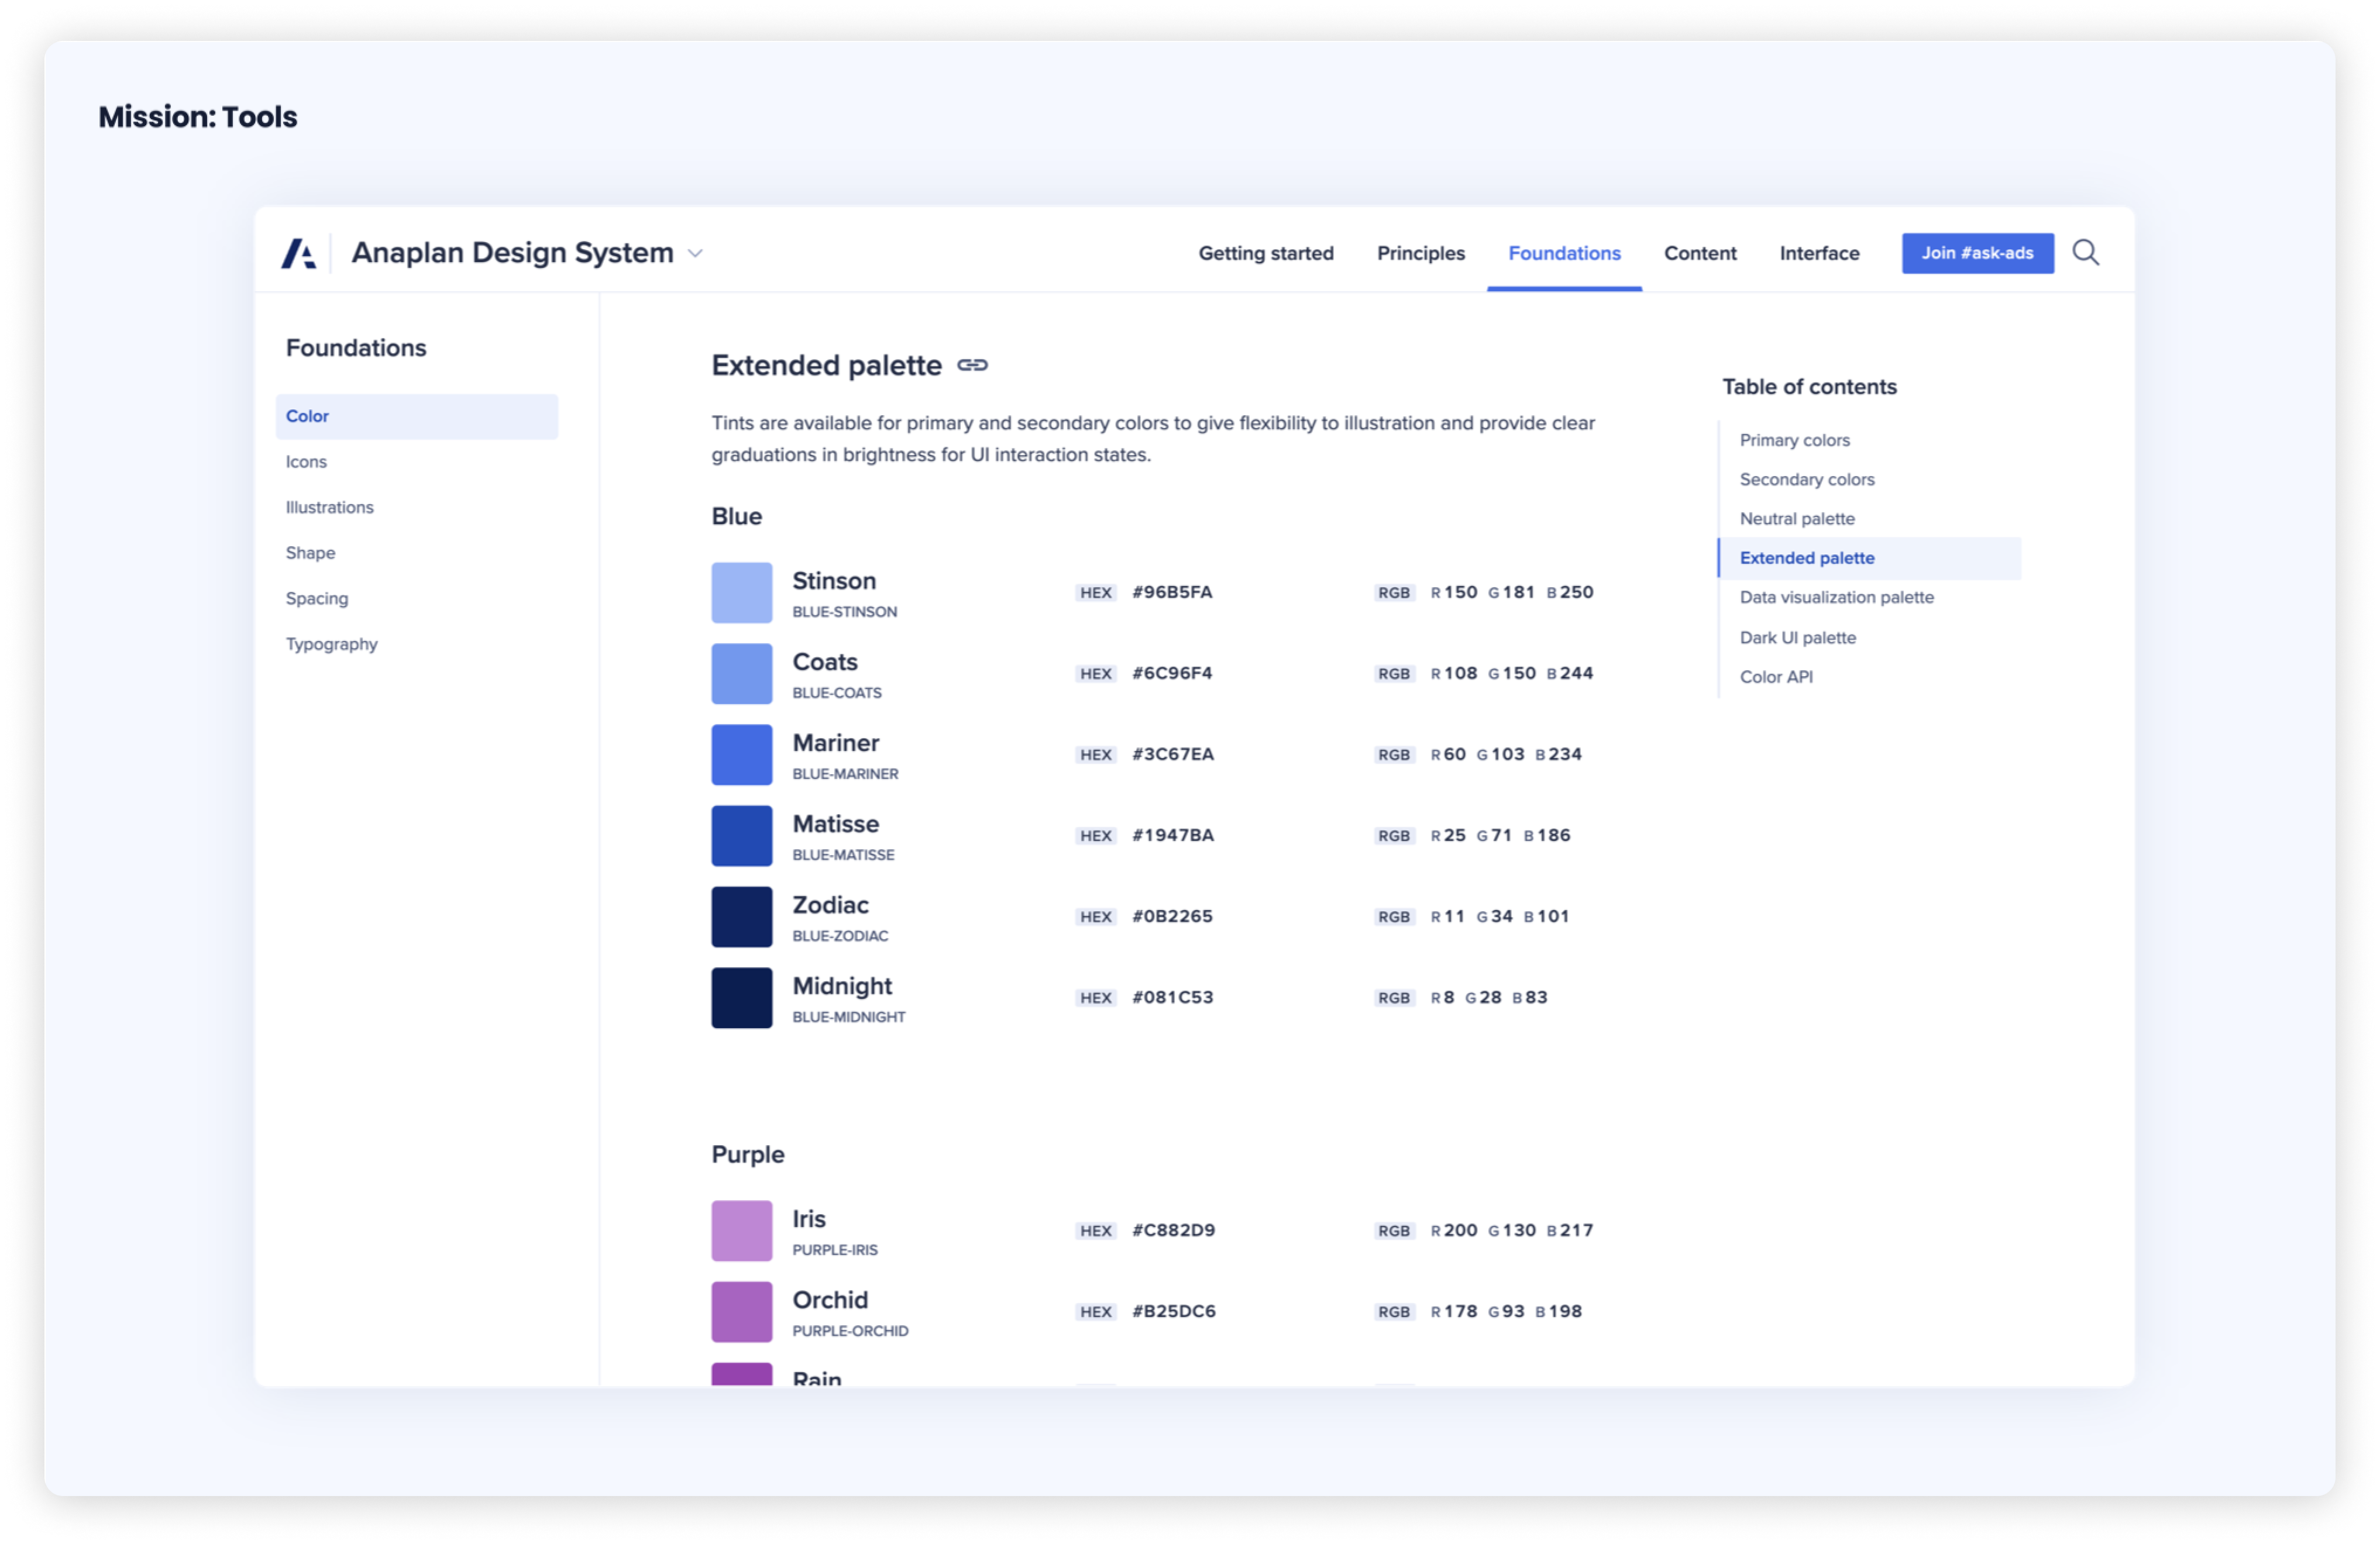
Task: Jump to Data visualization palette section
Action: click(1836, 598)
